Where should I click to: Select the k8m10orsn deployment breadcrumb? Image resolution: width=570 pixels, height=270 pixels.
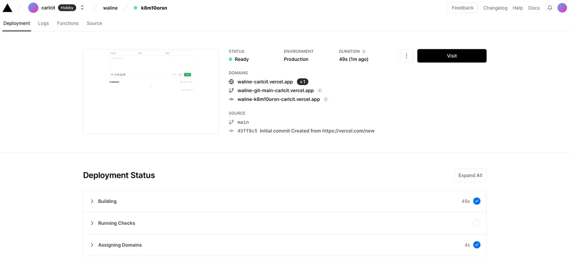pos(154,8)
